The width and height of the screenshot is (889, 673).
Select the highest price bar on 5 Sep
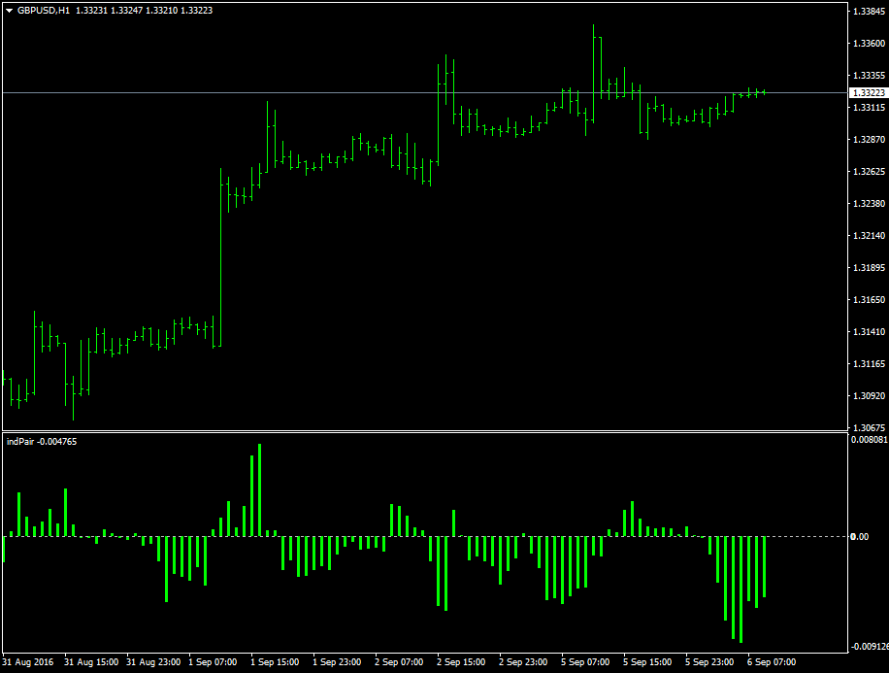pyautogui.click(x=594, y=73)
